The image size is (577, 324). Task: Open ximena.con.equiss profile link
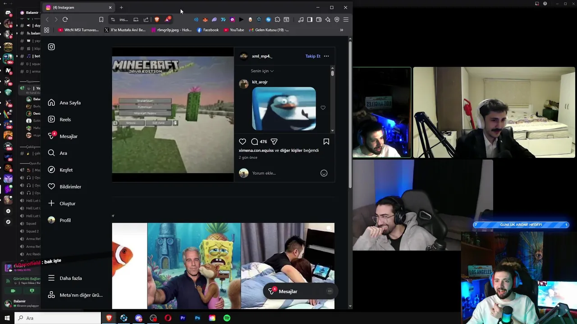pyautogui.click(x=256, y=150)
